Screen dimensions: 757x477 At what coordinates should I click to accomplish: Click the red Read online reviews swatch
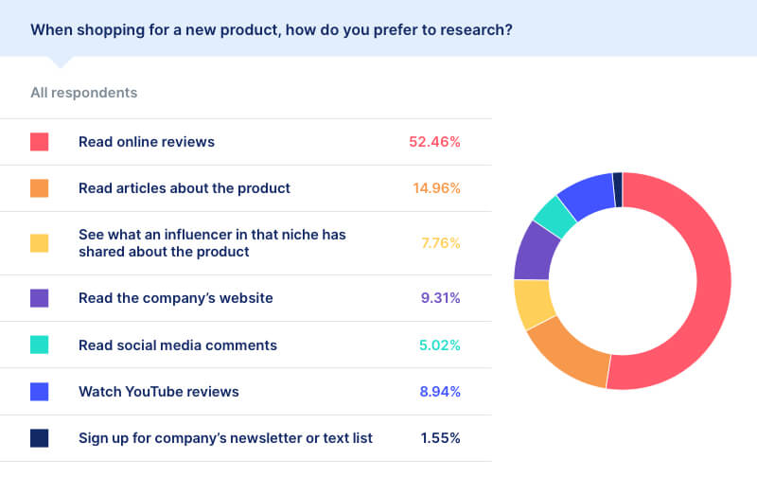pyautogui.click(x=39, y=142)
